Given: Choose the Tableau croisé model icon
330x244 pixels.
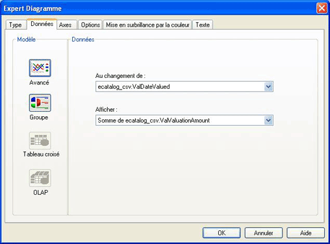Looking at the screenshot, I should [x=40, y=141].
